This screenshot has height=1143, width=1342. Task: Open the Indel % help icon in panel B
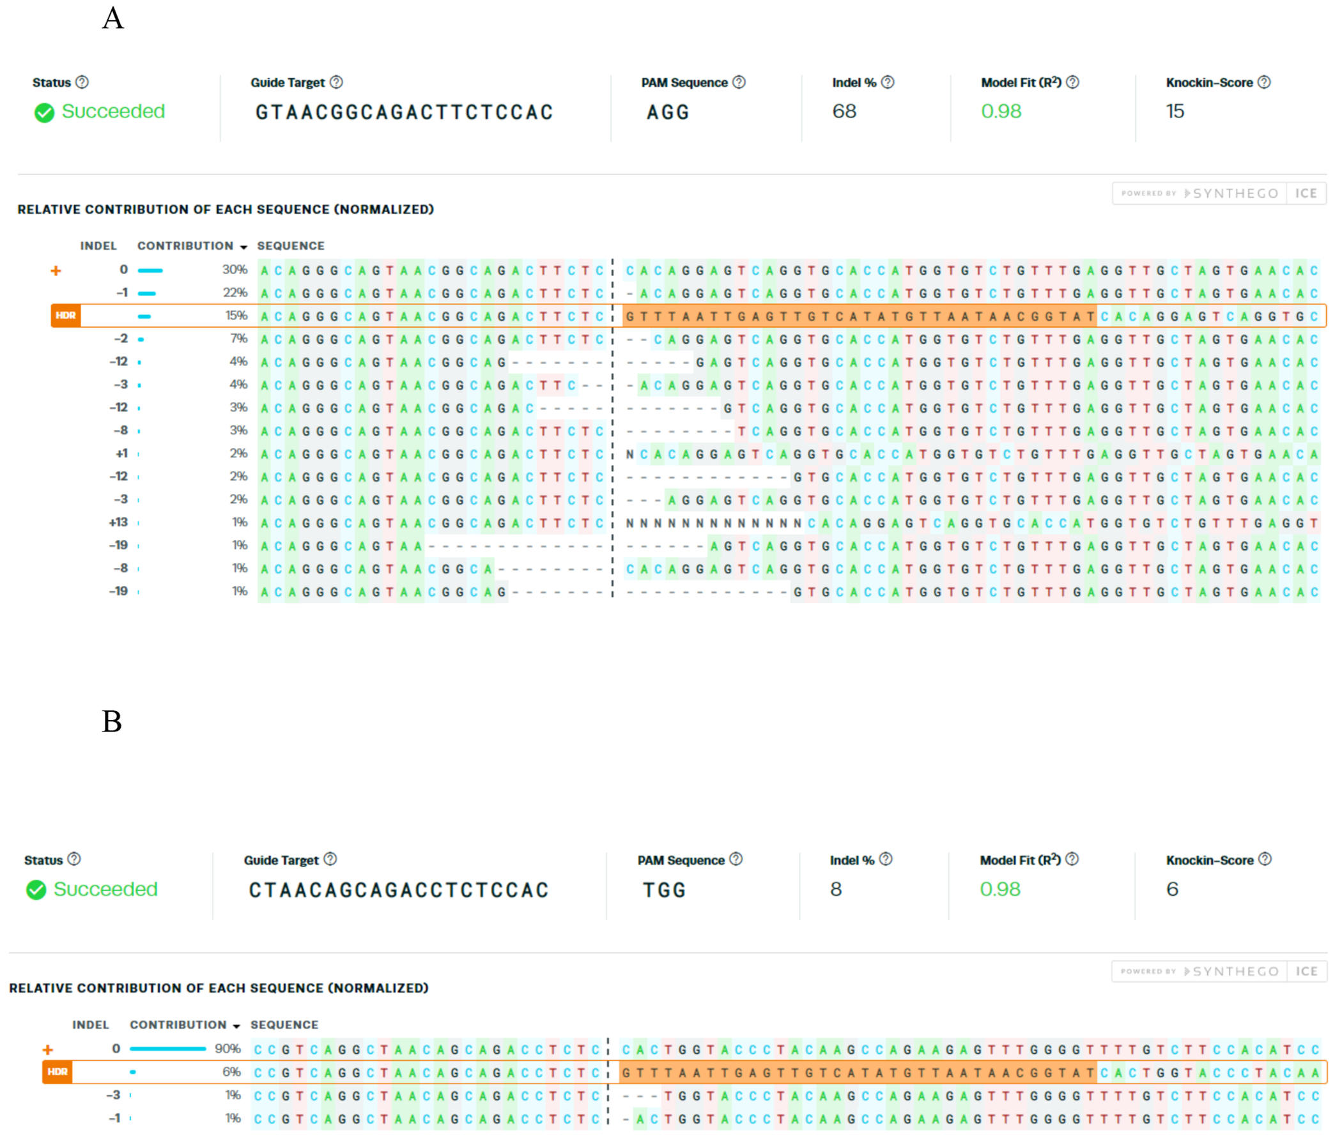[886, 859]
